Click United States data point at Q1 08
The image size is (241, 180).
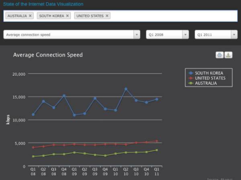click(x=33, y=147)
